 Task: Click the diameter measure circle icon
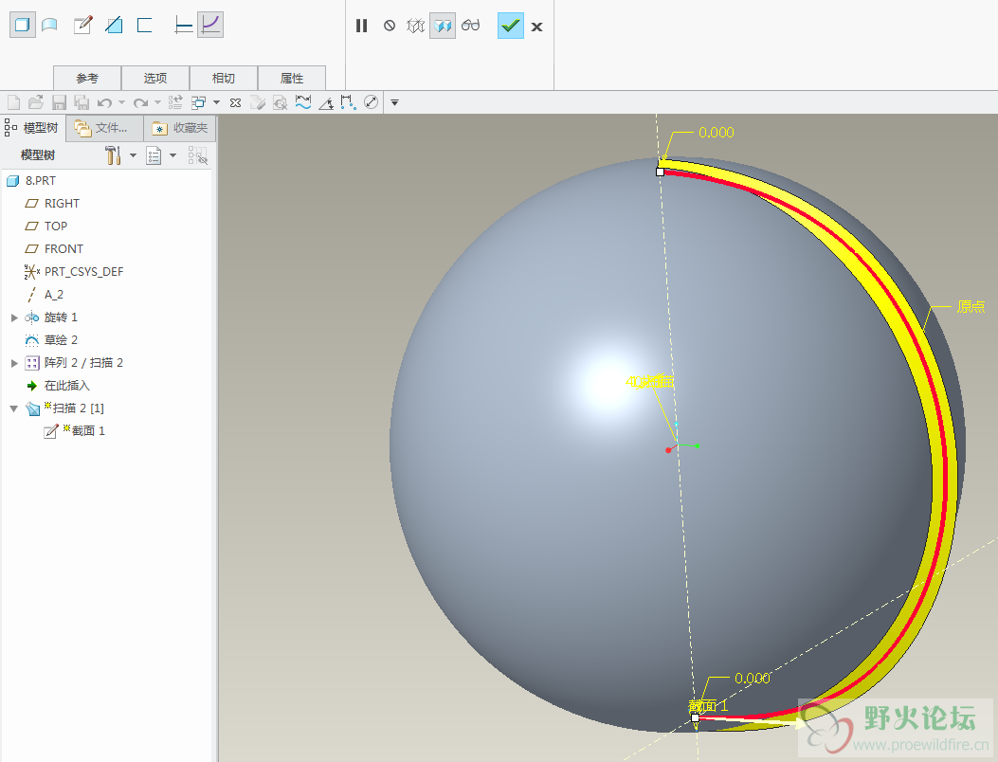coord(372,102)
